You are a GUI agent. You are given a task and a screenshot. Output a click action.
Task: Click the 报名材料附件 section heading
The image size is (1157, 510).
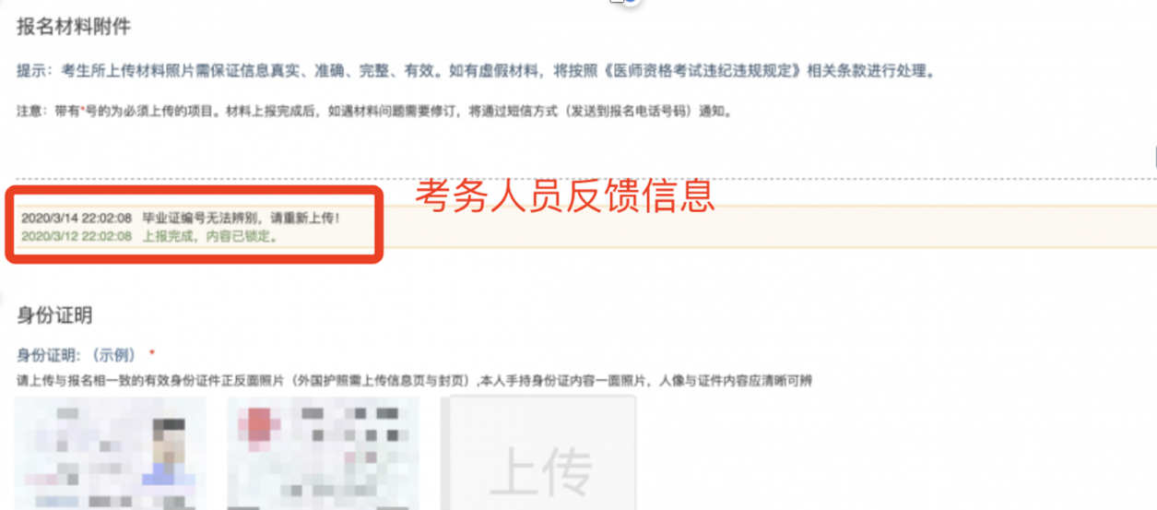tap(73, 27)
